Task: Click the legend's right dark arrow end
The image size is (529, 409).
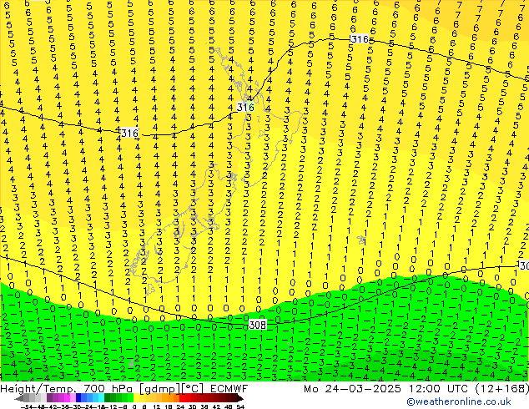Action: point(239,398)
